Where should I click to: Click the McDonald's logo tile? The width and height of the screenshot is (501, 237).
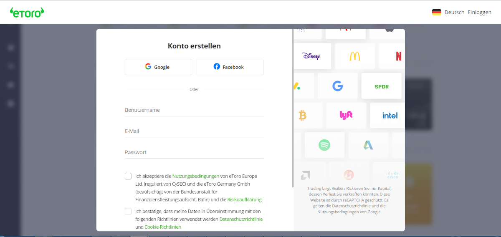tap(355, 56)
